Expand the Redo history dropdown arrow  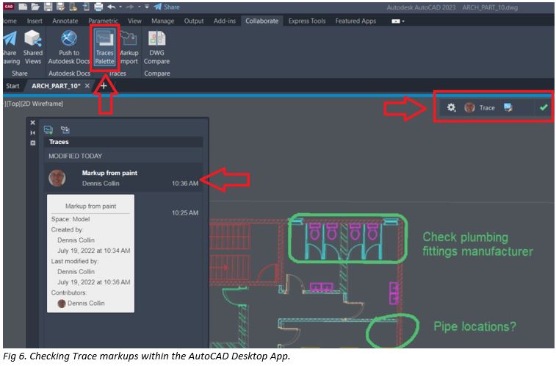pyautogui.click(x=139, y=7)
